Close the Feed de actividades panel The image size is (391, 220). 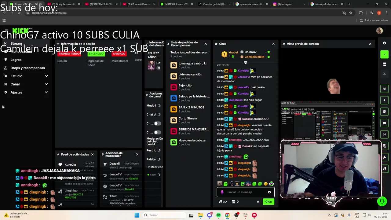(92, 155)
